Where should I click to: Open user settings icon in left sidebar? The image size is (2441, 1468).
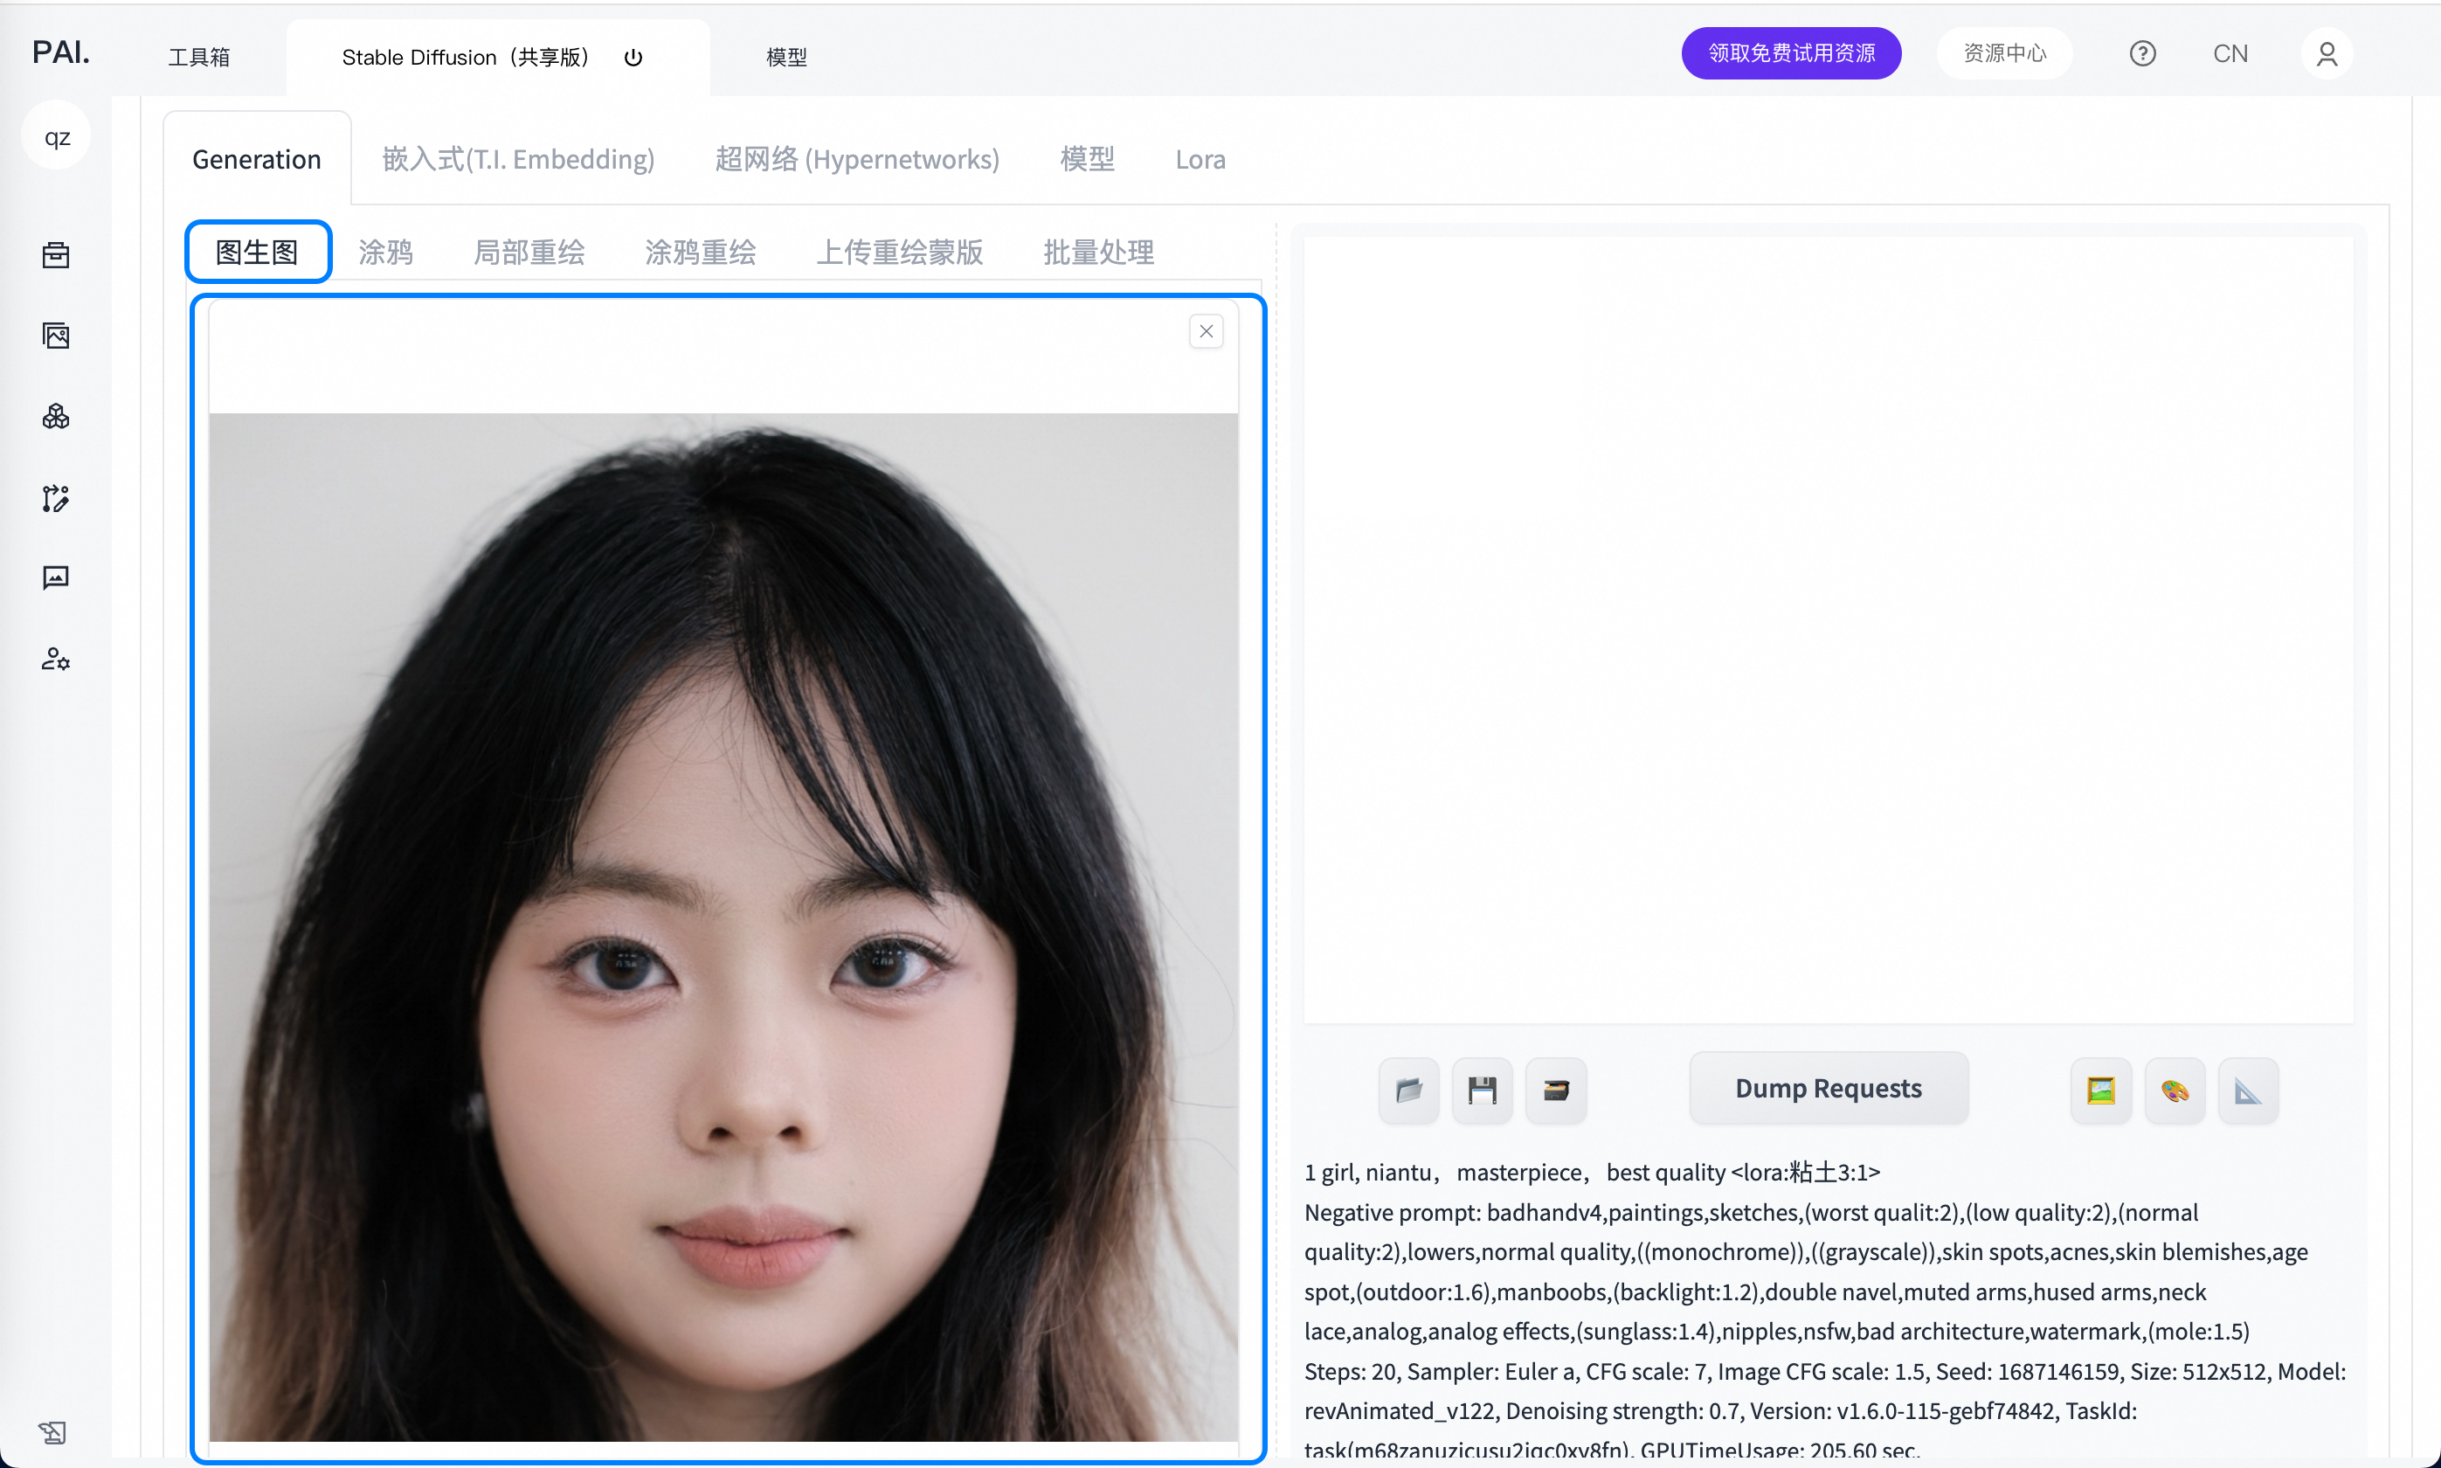(55, 659)
